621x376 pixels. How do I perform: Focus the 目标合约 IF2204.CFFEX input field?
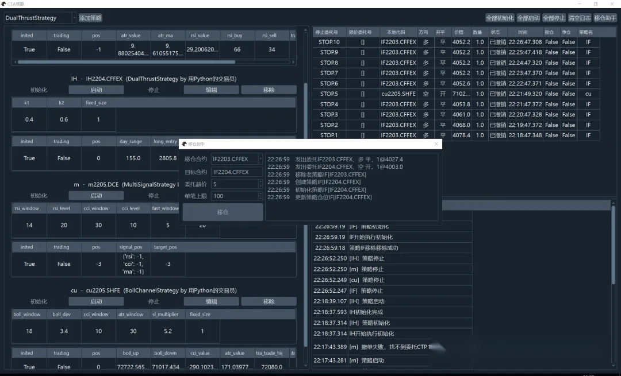(237, 172)
